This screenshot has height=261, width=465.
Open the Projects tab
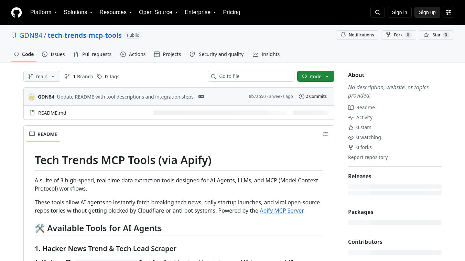point(167,54)
